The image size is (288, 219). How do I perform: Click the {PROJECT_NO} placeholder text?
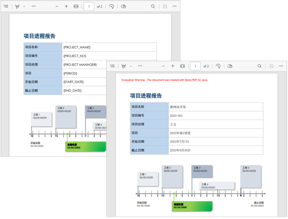(75, 56)
